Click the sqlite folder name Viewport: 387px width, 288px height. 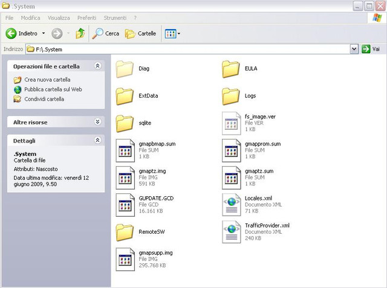[145, 123]
